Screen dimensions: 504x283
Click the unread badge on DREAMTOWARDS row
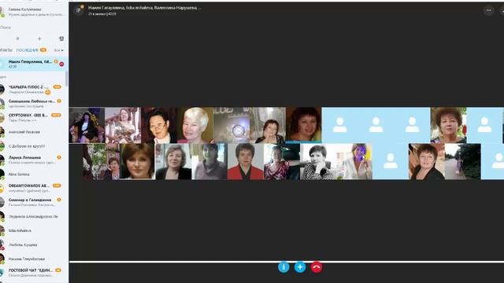click(57, 186)
